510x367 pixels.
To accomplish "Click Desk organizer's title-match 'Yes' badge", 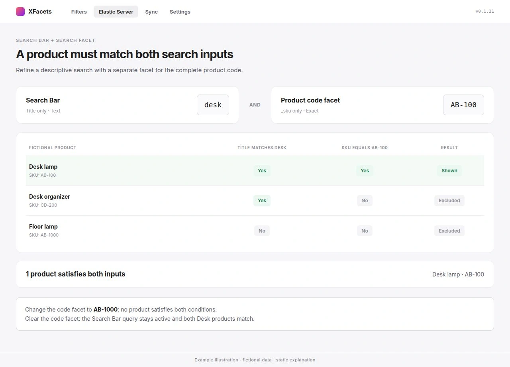I will (x=262, y=201).
